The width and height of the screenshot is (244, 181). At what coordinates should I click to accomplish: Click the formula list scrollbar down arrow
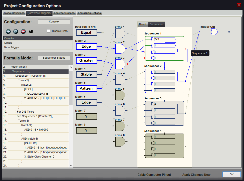point(71,165)
